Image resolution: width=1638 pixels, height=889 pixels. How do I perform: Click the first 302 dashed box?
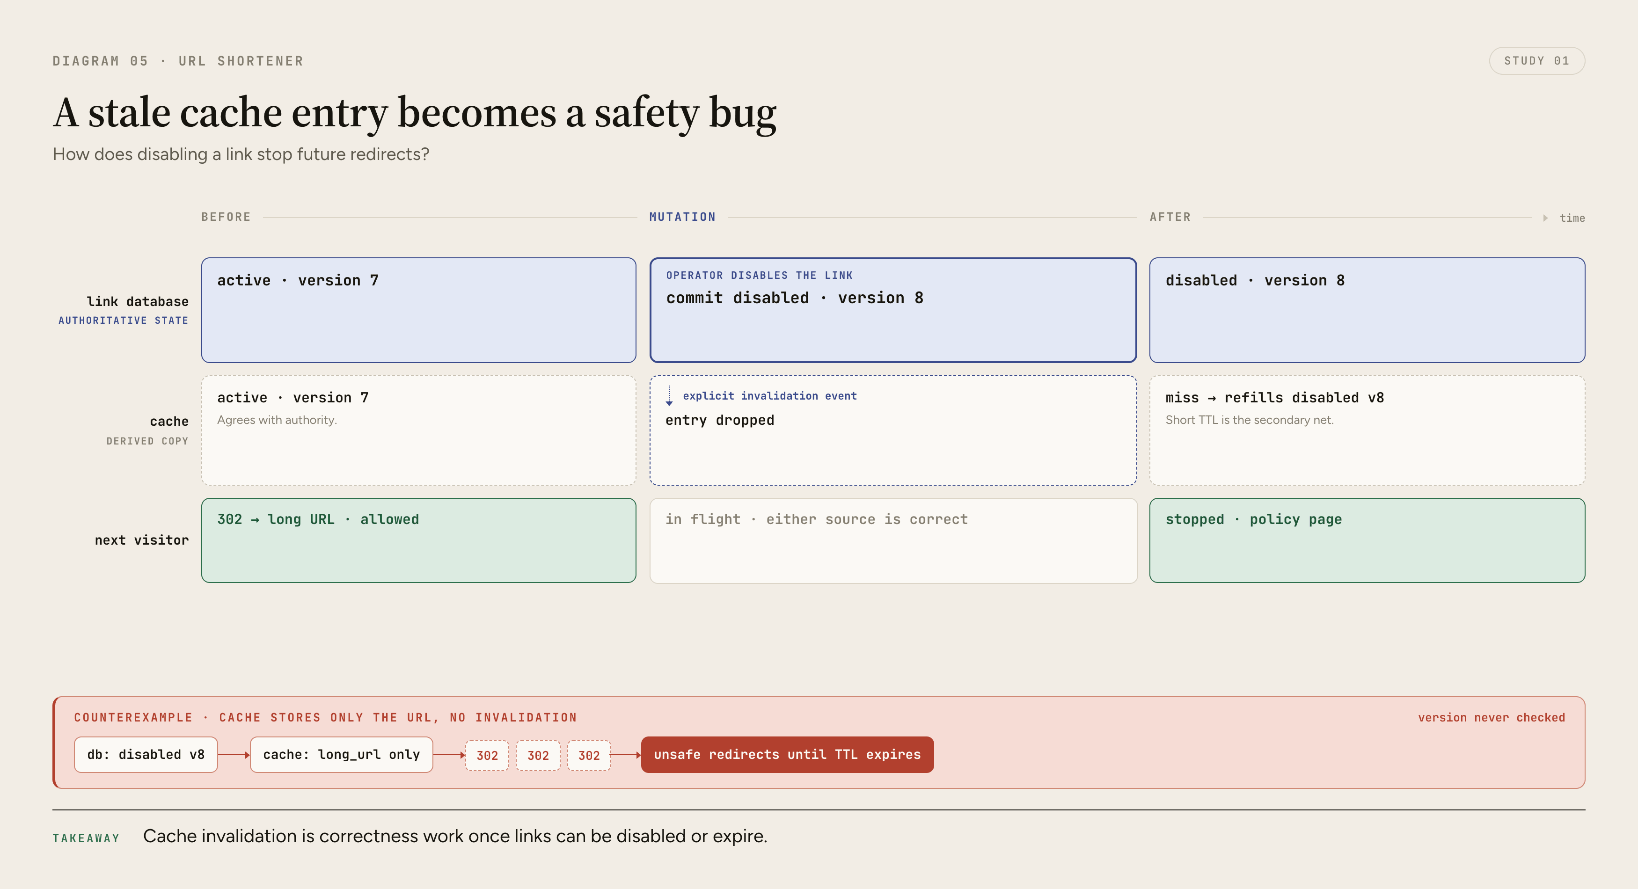(487, 756)
